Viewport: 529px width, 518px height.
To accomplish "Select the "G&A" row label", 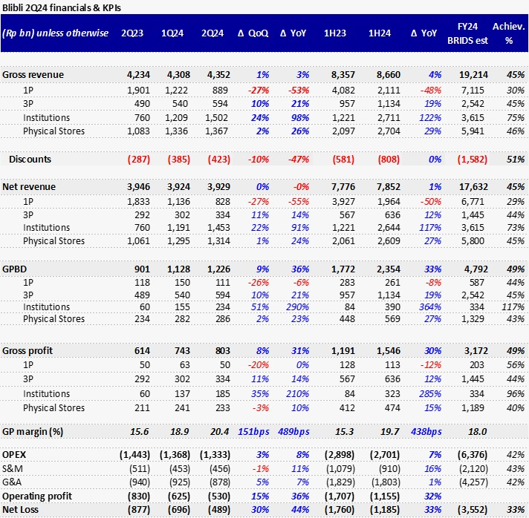I will coord(12,482).
